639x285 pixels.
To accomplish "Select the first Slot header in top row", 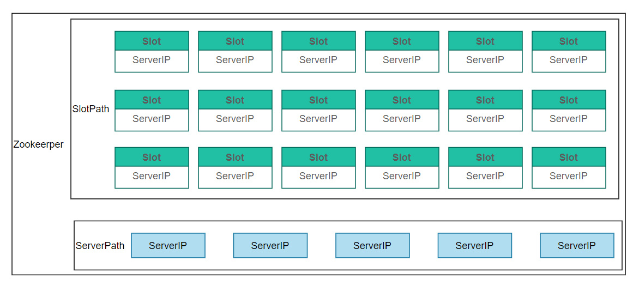I will point(152,41).
